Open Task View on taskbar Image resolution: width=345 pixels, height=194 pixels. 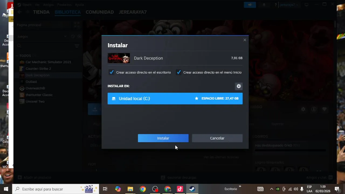[x=105, y=189]
